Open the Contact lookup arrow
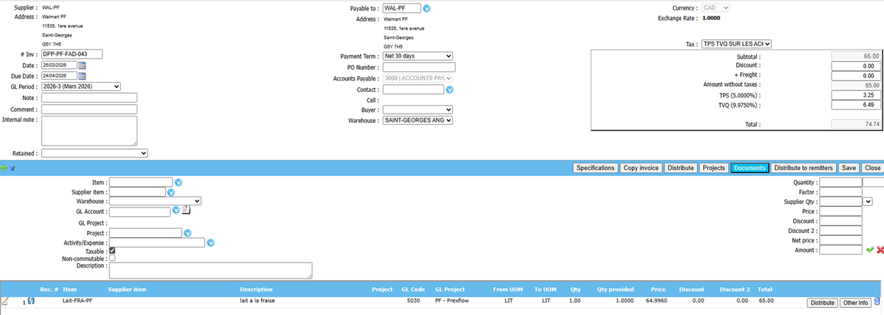884x315 pixels. point(450,90)
